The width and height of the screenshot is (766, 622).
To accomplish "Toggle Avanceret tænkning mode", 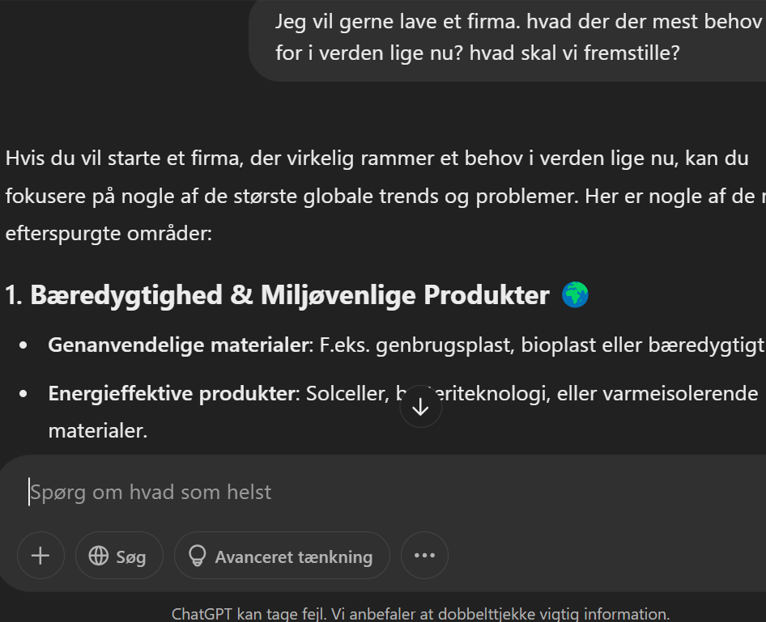I will pos(281,556).
